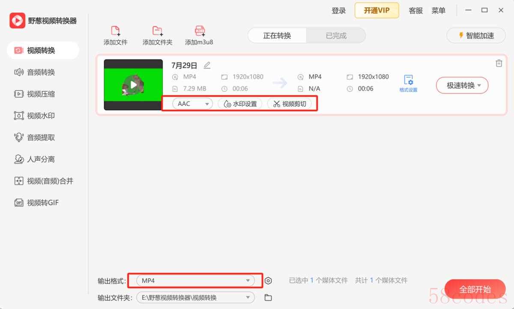Image resolution: width=514 pixels, height=309 pixels.
Task: Switch to the 正在转换 tab
Action: click(277, 36)
